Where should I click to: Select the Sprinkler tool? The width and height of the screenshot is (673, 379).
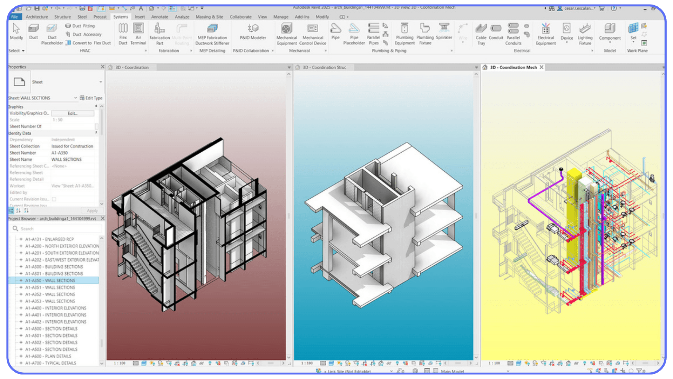(x=444, y=33)
